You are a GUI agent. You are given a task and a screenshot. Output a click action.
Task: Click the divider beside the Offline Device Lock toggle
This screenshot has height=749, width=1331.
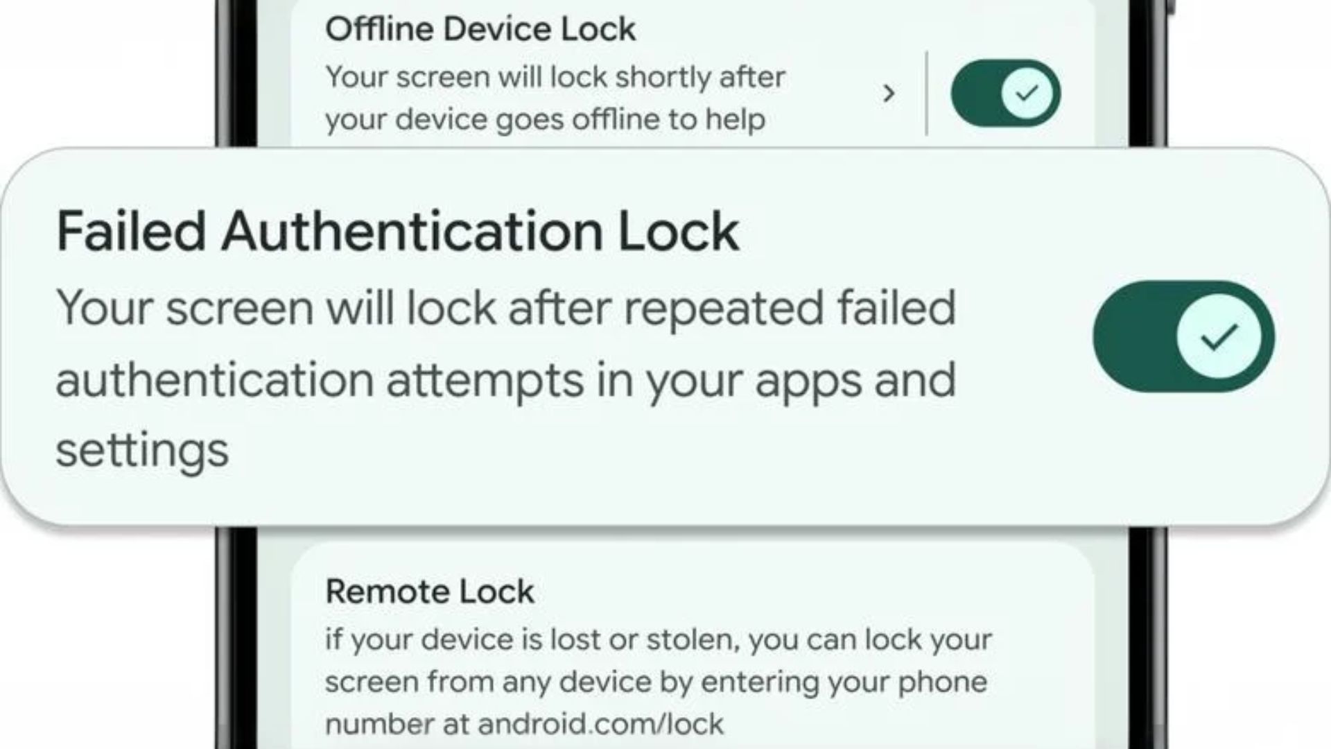(926, 93)
